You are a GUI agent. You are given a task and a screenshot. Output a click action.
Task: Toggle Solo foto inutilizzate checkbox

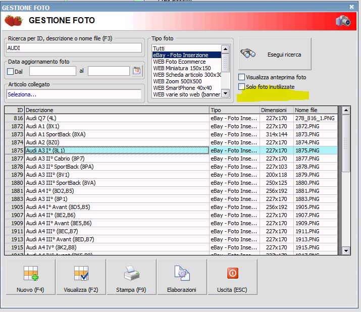tap(241, 87)
